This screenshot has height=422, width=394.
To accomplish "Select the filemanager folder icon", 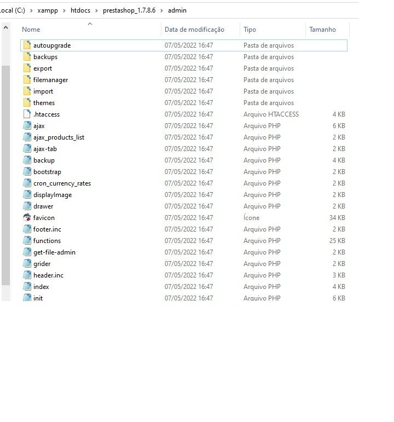I will (x=27, y=80).
